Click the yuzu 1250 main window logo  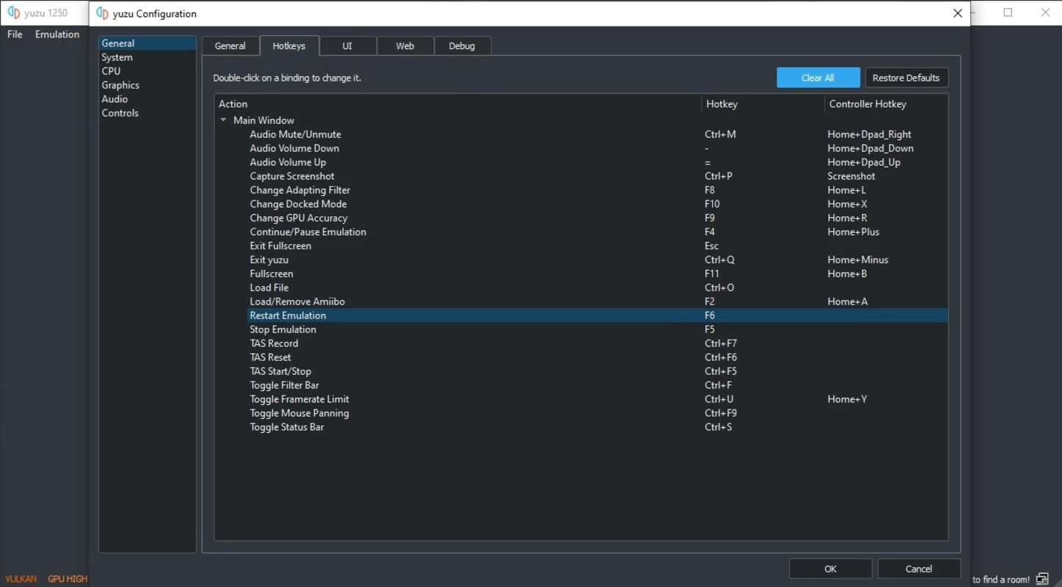14,12
